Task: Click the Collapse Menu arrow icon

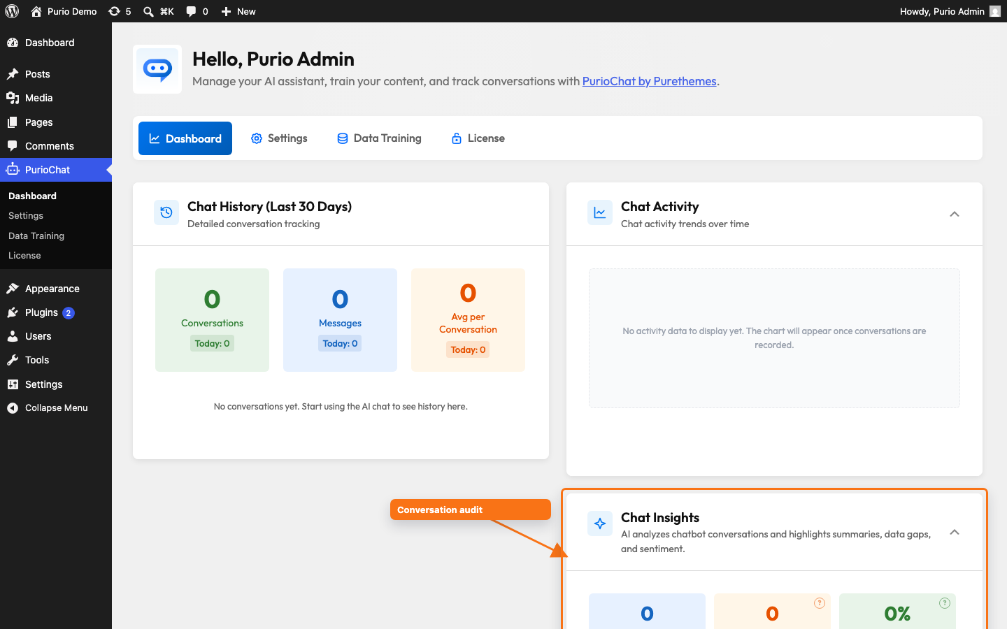Action: pyautogui.click(x=13, y=408)
